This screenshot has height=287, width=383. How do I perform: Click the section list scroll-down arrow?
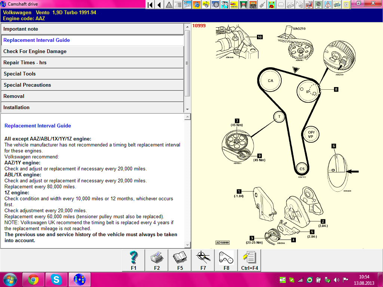click(x=187, y=109)
